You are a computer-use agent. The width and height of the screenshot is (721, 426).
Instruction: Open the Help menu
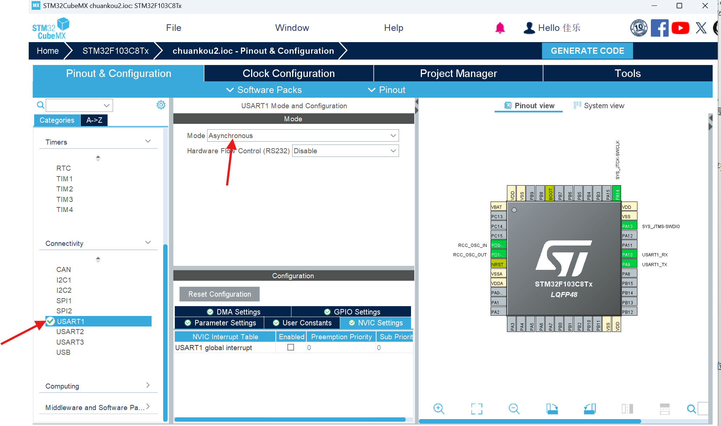pos(394,28)
